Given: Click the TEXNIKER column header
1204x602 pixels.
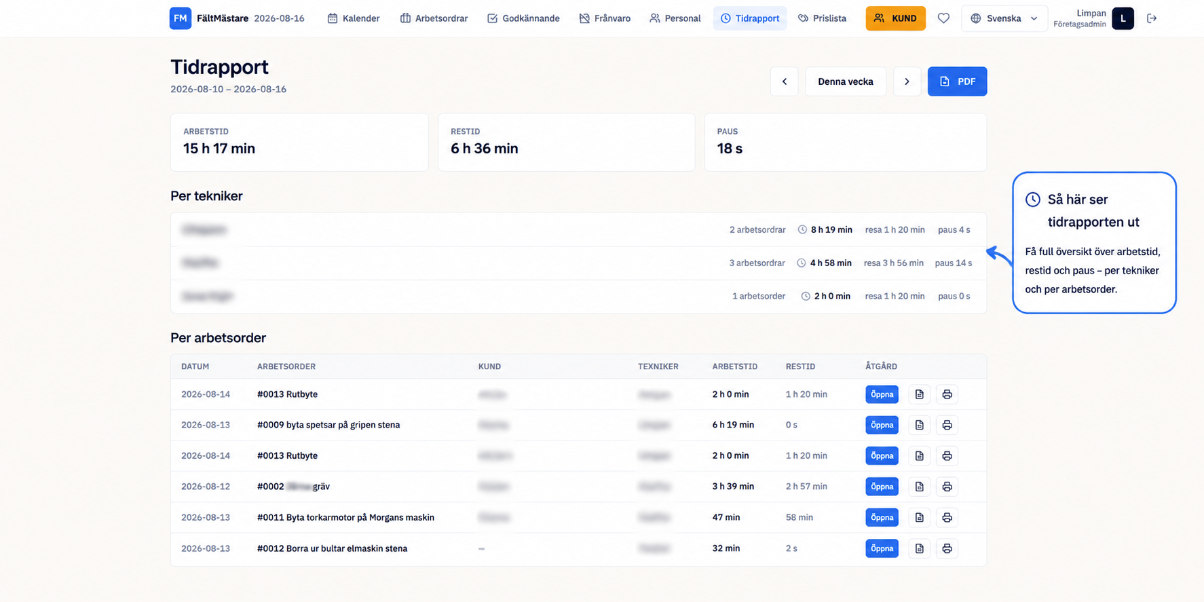Looking at the screenshot, I should pos(658,366).
